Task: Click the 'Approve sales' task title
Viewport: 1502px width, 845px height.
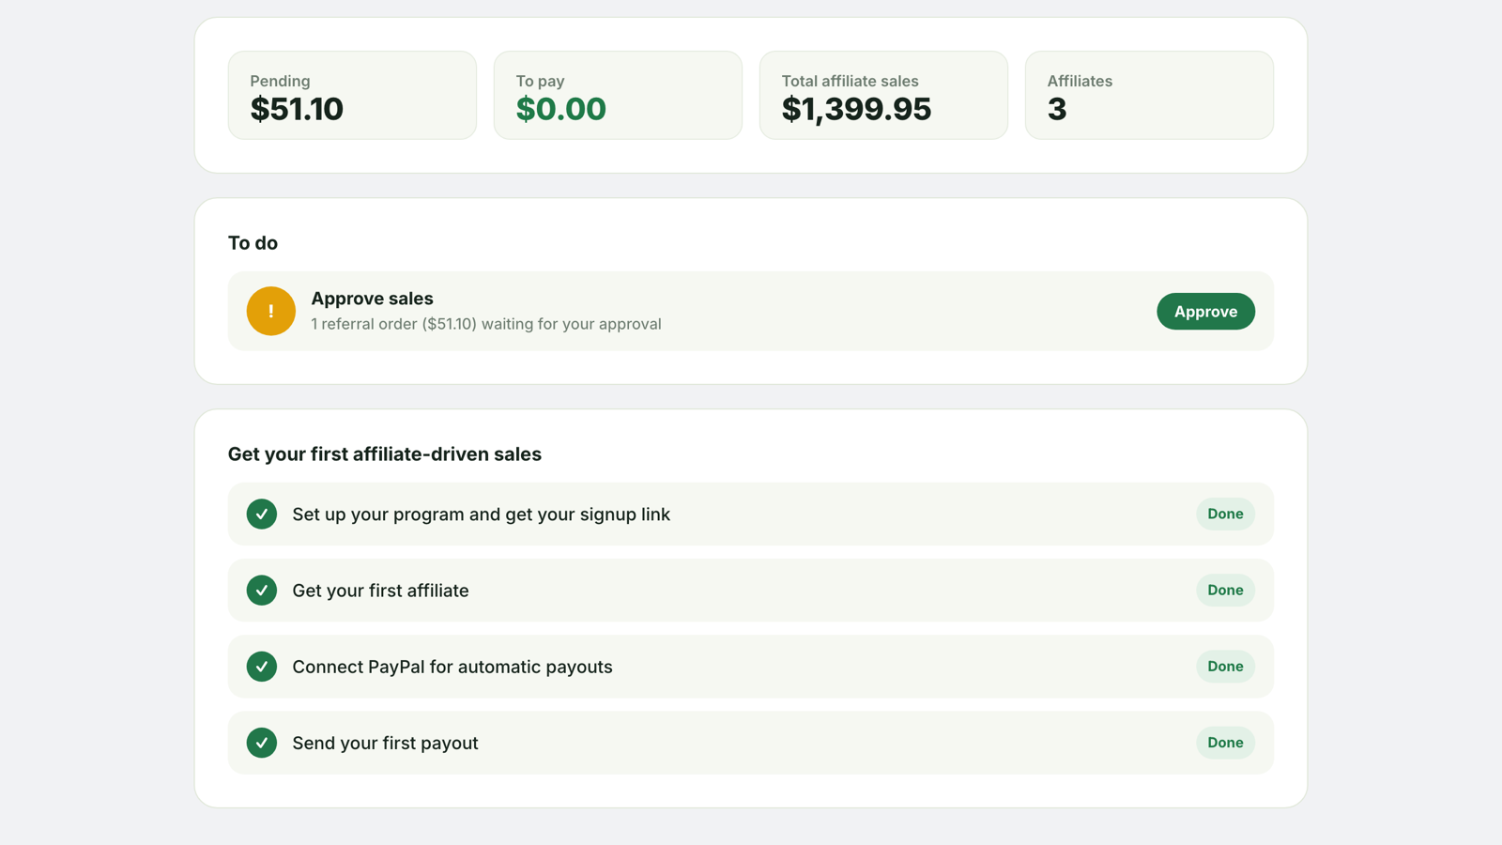Action: [372, 299]
